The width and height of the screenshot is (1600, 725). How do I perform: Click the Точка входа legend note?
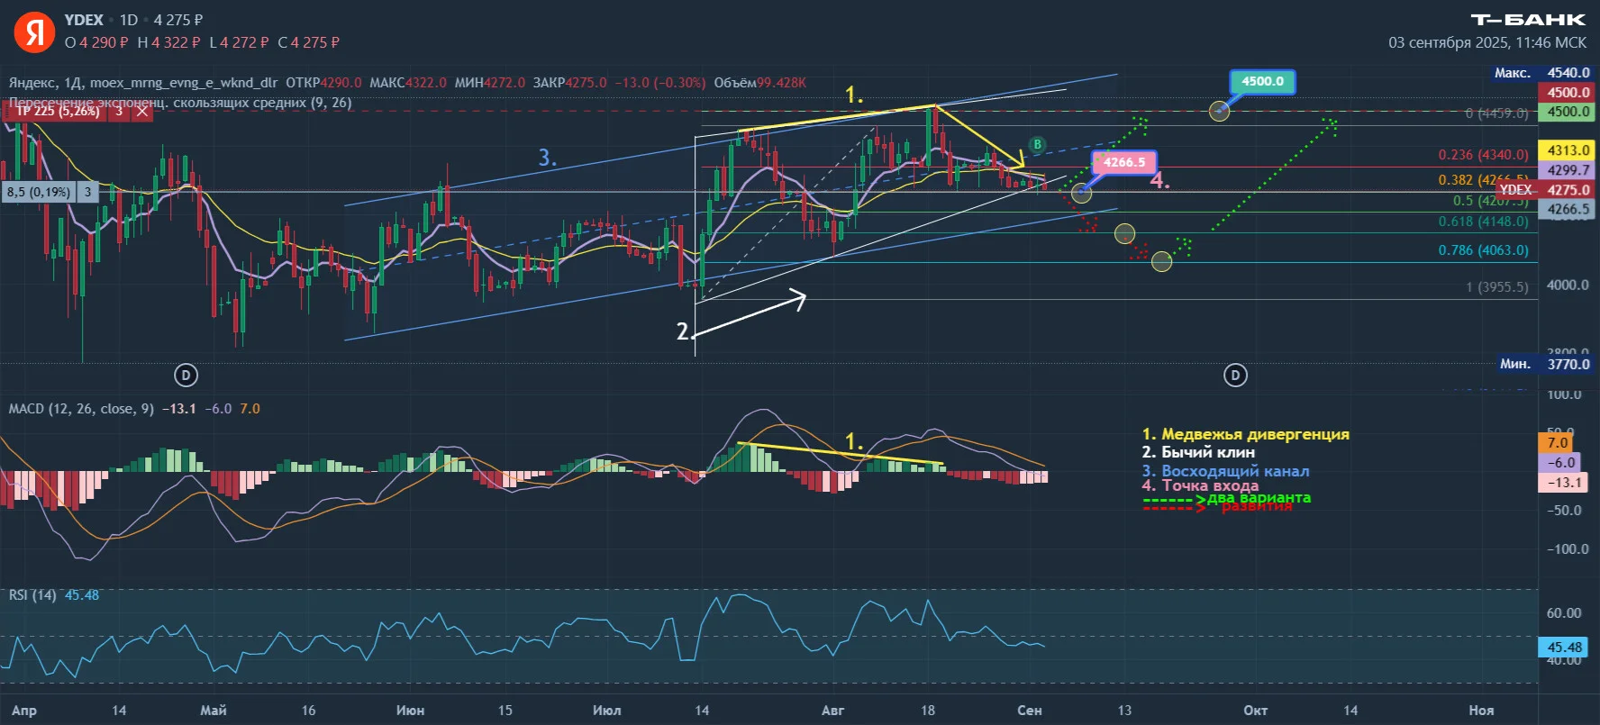[1200, 485]
